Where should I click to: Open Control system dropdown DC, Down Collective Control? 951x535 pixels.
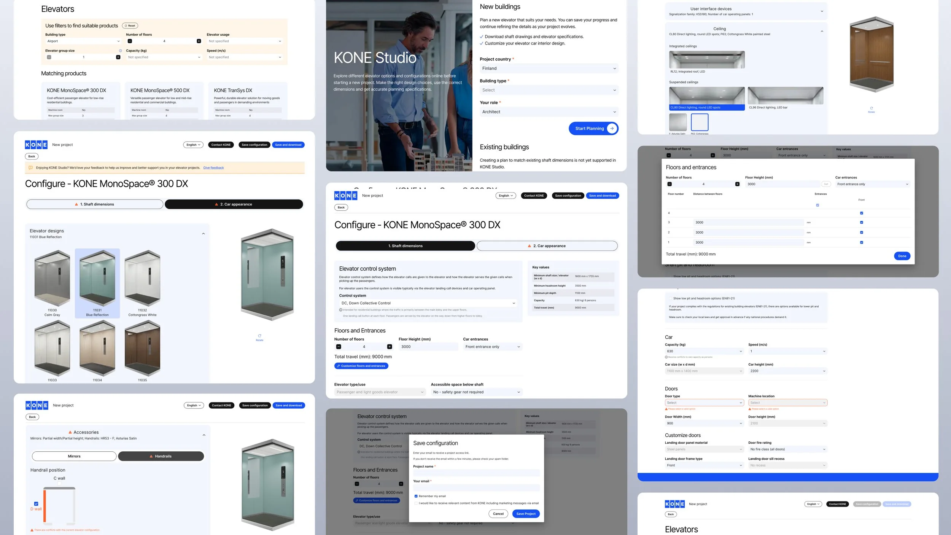(428, 303)
